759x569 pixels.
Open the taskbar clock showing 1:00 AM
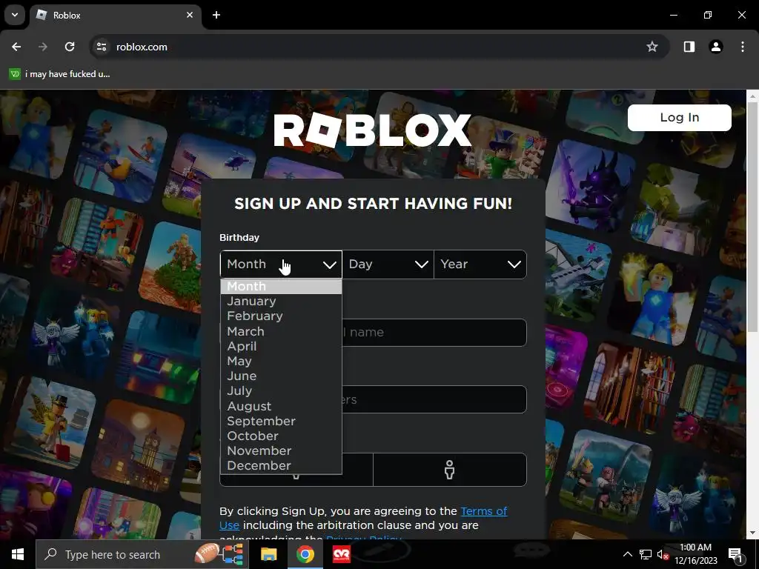[695, 554]
